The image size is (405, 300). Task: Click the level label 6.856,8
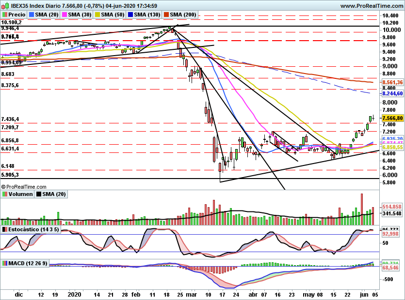point(10,140)
